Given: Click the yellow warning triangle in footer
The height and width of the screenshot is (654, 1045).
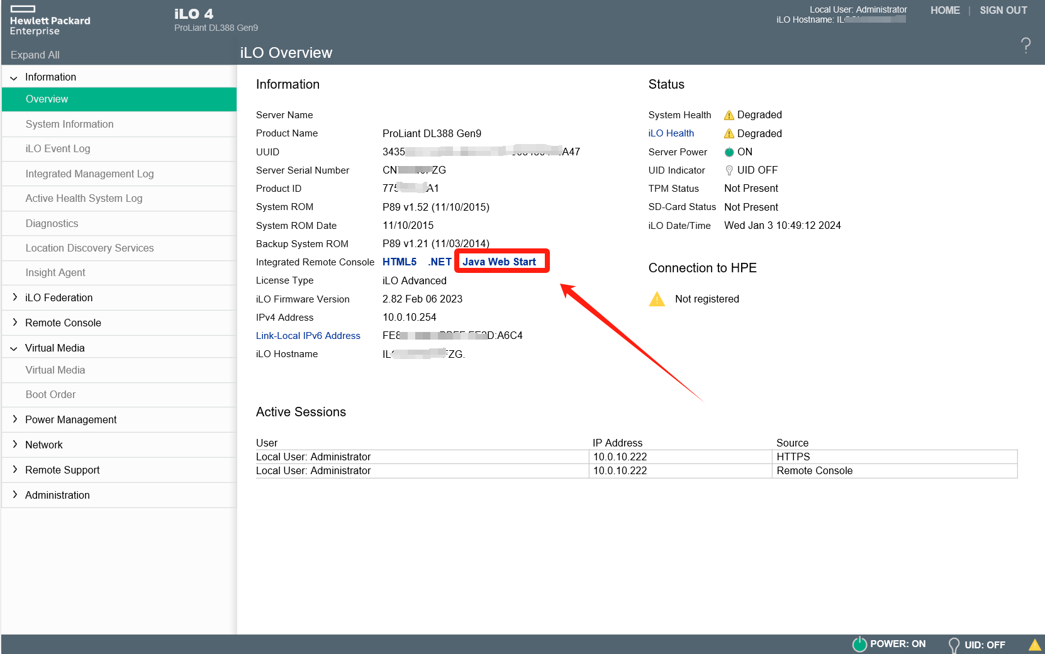Looking at the screenshot, I should click(x=1034, y=645).
